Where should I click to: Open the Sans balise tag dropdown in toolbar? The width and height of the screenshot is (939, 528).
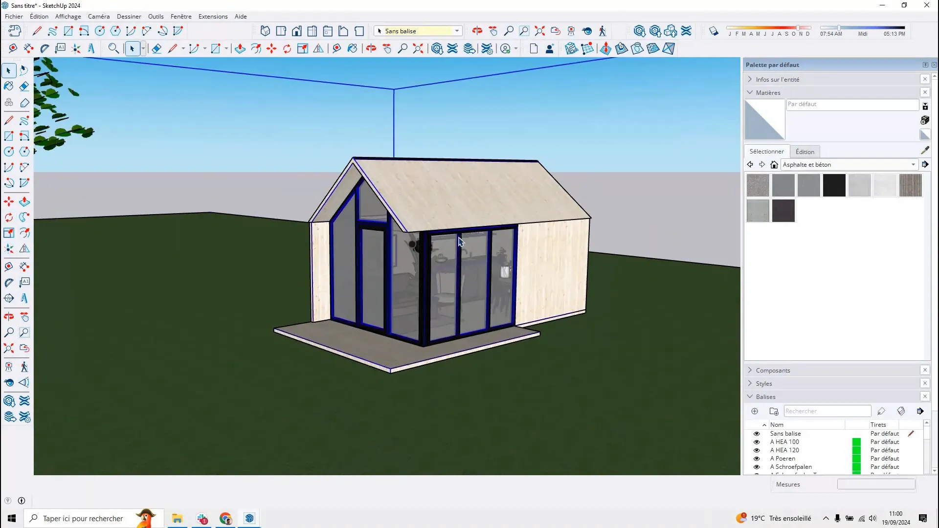(457, 31)
